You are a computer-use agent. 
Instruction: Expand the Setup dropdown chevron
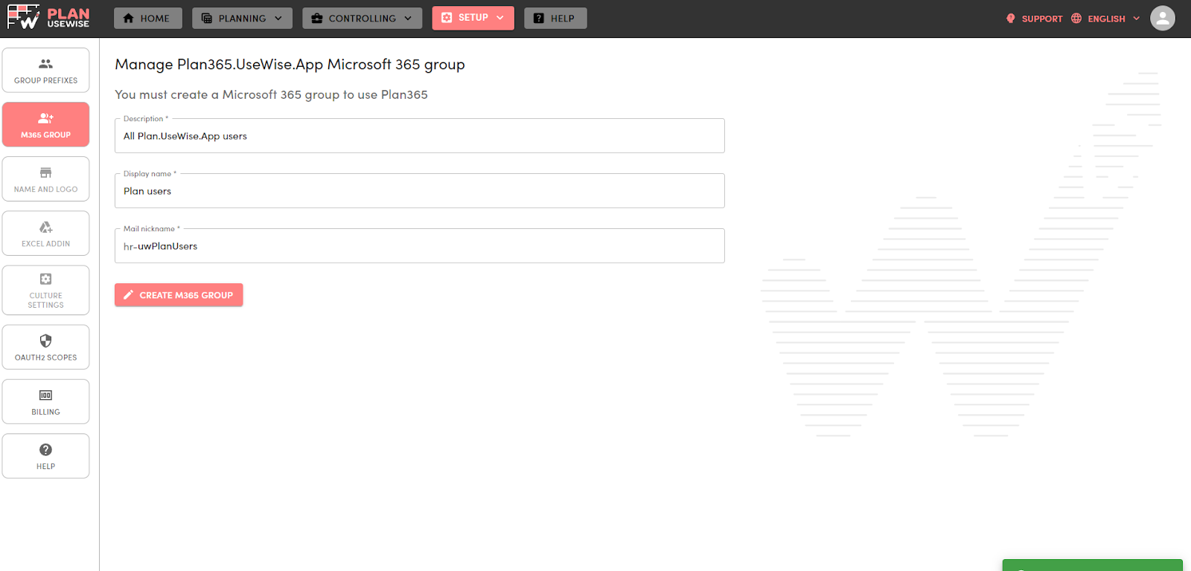[x=500, y=18]
